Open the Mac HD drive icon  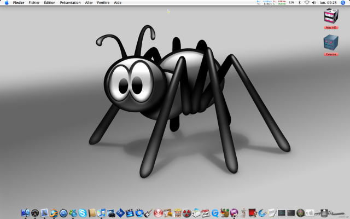[x=331, y=17]
